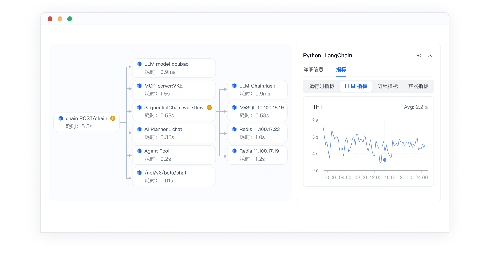Click the download icon in Python-LangChain panel

click(x=430, y=56)
